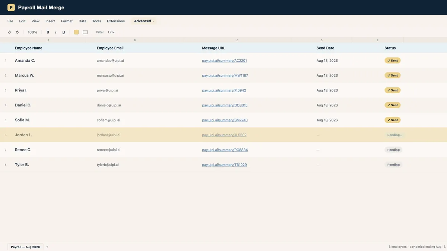Click the undo arrow icon
The width and height of the screenshot is (447, 251).
[9, 32]
